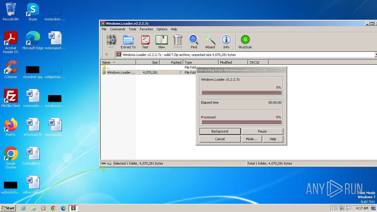Click the Add toolbar icon in WinRAR
The image size is (377, 212).
(x=111, y=42)
